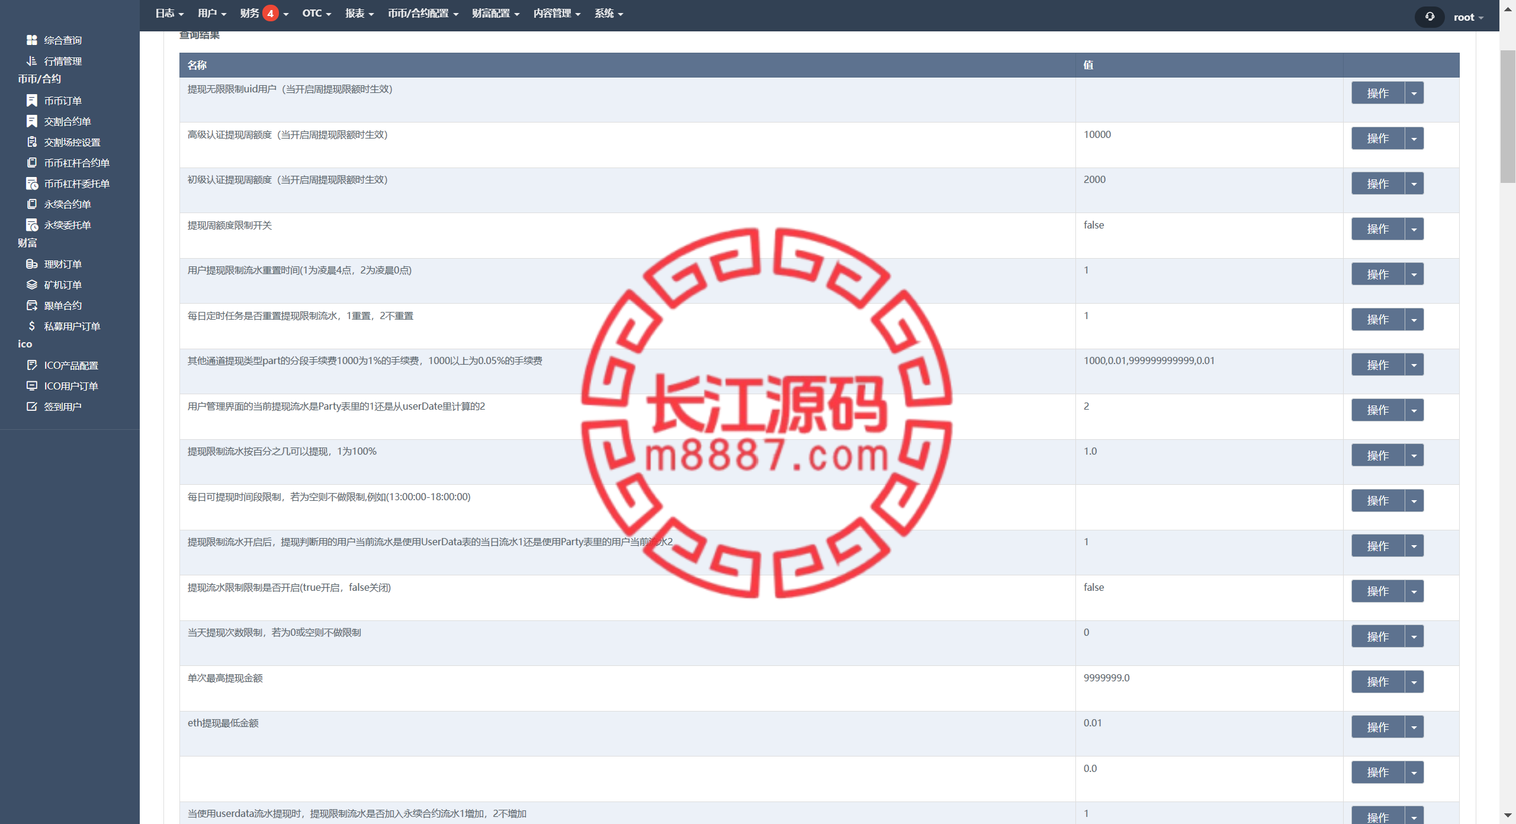Click the ICO产品配置 icon
Screen dimensions: 1516x824
32,365
